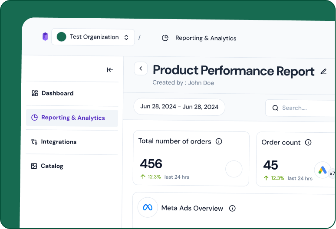Click the 45 order count value
The image size is (336, 229).
pyautogui.click(x=270, y=165)
